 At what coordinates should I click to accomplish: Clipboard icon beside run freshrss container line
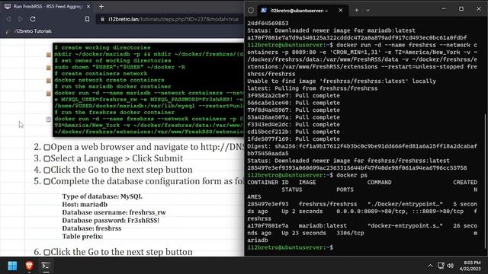(49, 119)
